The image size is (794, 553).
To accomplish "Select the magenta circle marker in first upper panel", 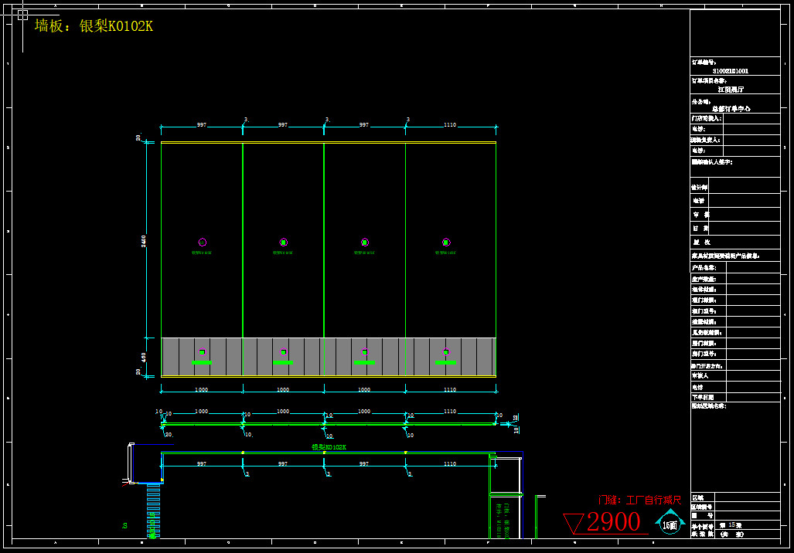I will click(x=203, y=243).
